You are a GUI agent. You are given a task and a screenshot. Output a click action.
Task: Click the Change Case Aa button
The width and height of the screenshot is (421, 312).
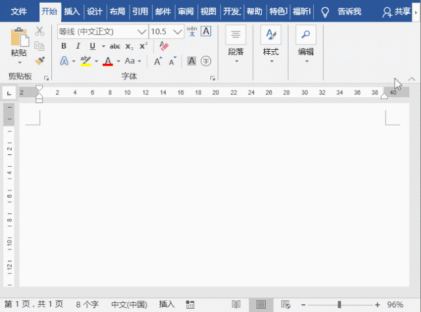click(x=130, y=61)
